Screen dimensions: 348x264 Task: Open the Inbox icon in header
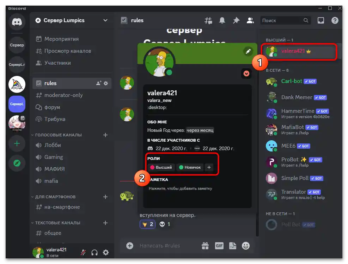click(321, 20)
